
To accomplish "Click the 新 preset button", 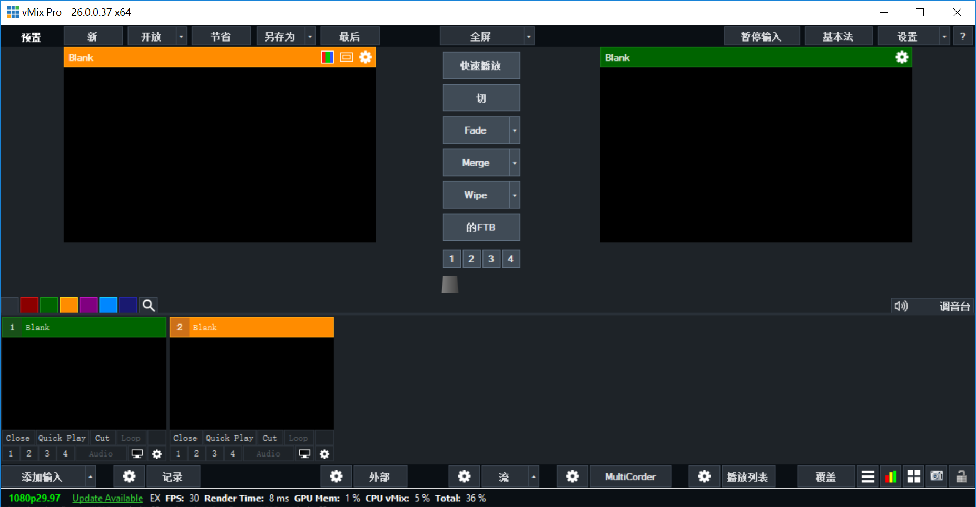I will click(x=93, y=37).
